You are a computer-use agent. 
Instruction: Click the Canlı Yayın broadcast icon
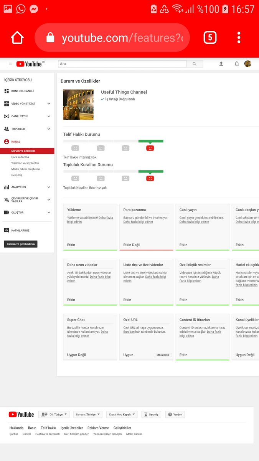tap(7, 116)
